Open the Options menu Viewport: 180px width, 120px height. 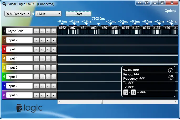(170, 11)
